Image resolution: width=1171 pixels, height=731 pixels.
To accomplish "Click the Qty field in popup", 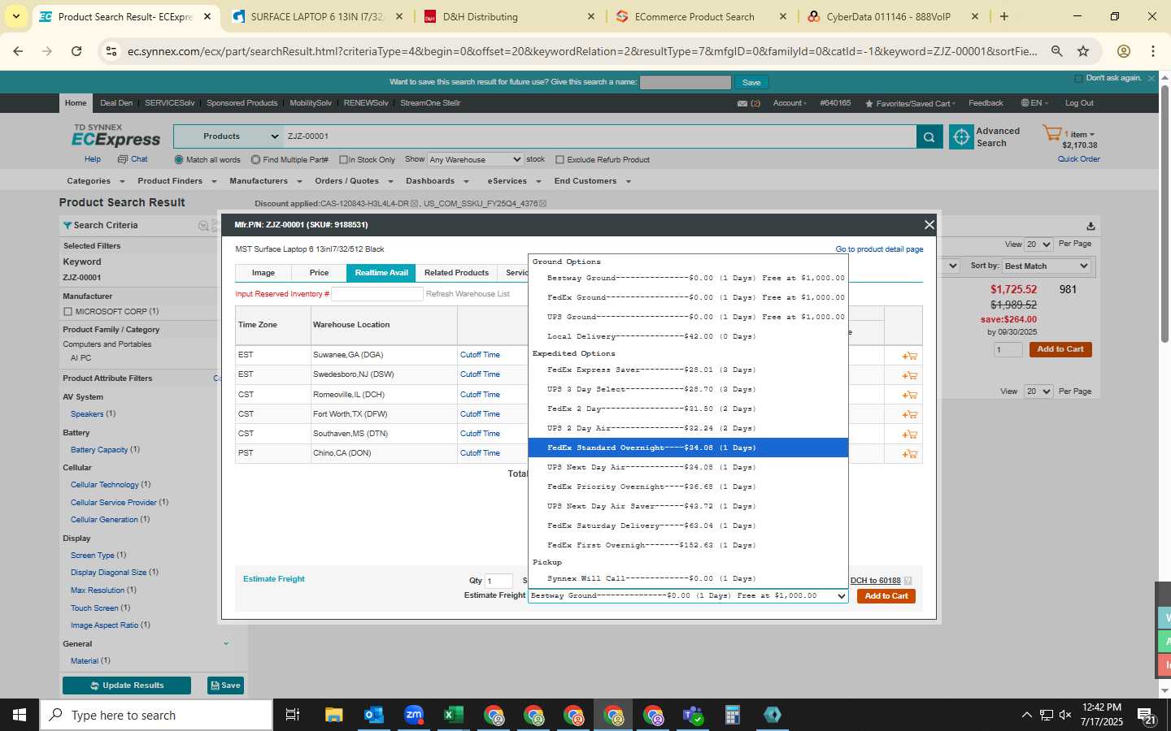I will click(x=498, y=581).
